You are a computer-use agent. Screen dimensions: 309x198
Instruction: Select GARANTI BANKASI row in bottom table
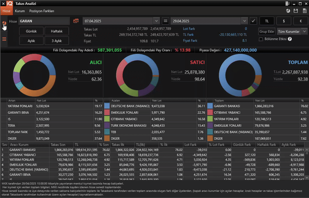[153, 150]
